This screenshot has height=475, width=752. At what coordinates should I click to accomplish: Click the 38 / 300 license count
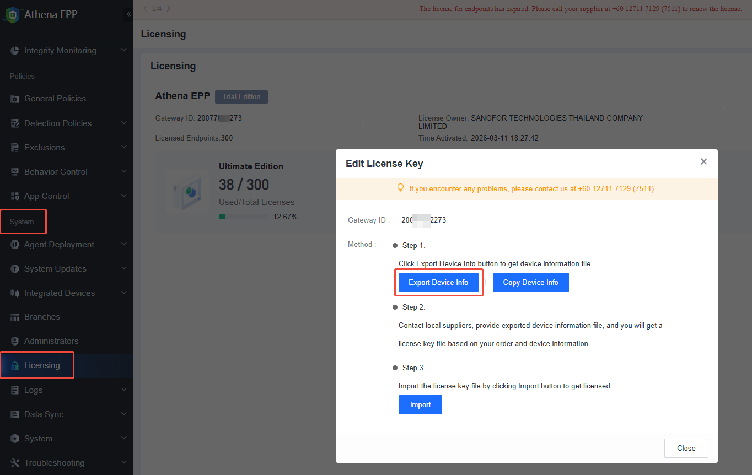(244, 185)
